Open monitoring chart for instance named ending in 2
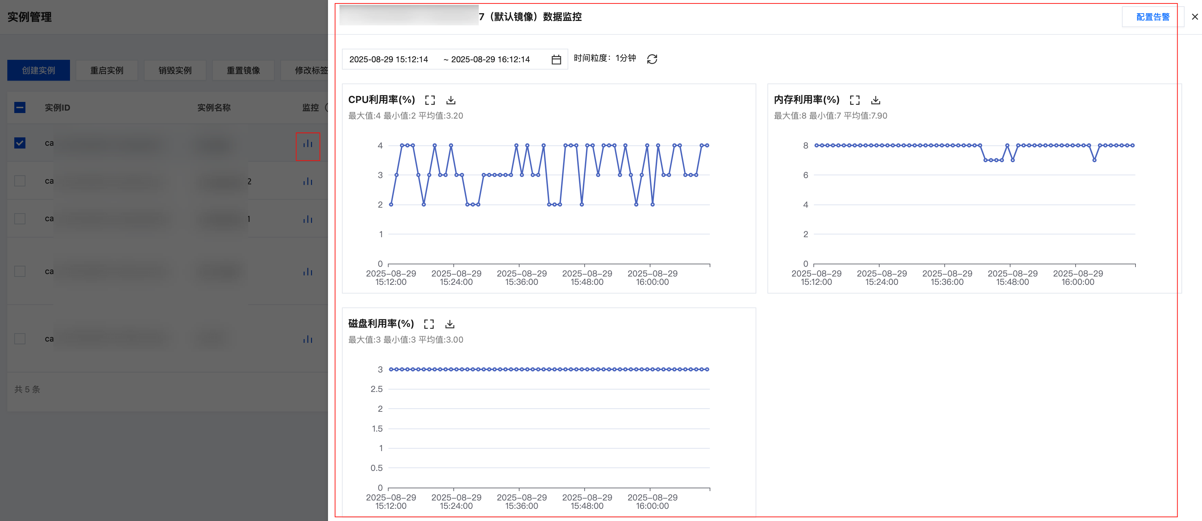Viewport: 1202px width, 521px height. 307,181
